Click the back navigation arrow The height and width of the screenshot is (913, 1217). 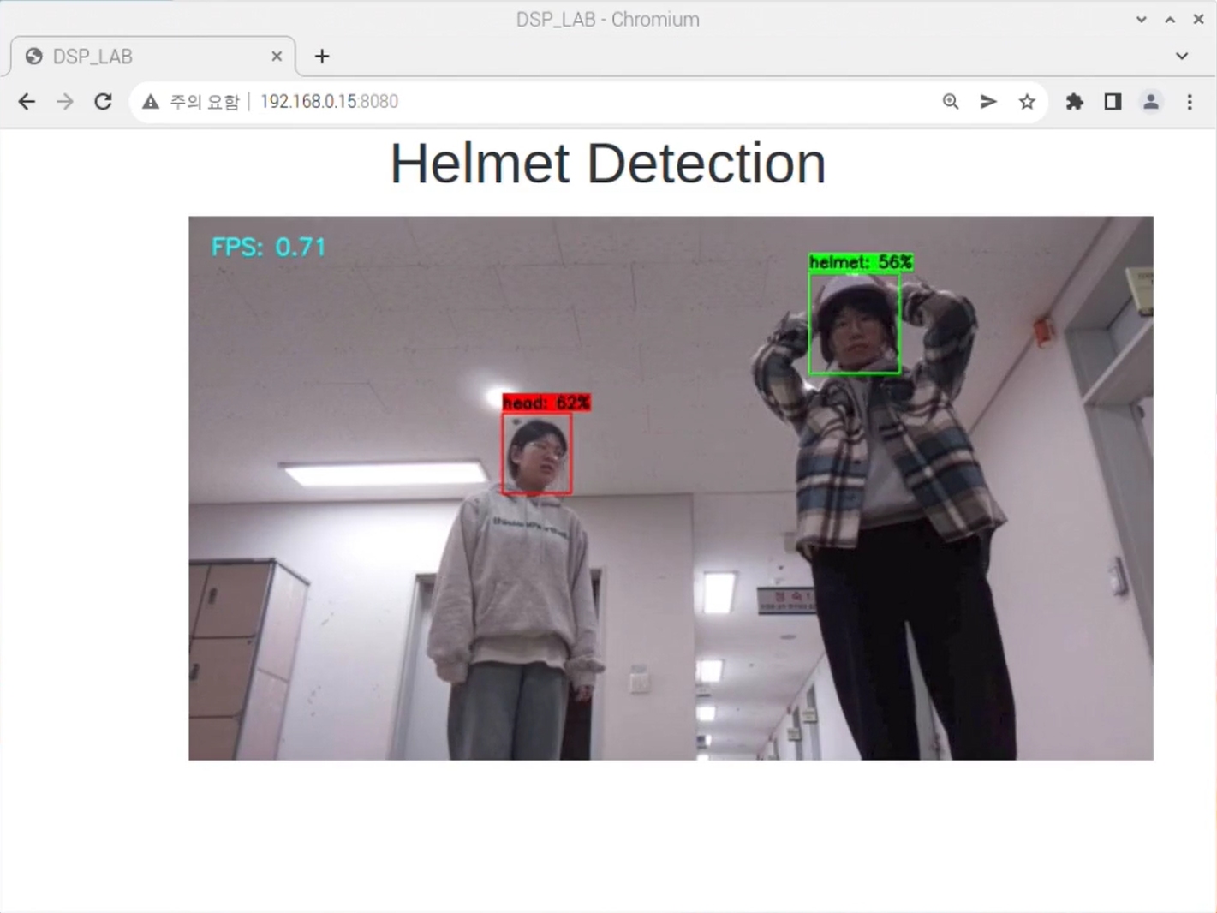27,101
